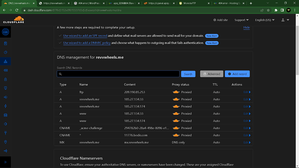Open the Support dropdown menu
This screenshot has height=168, width=299.
pos(241,20)
